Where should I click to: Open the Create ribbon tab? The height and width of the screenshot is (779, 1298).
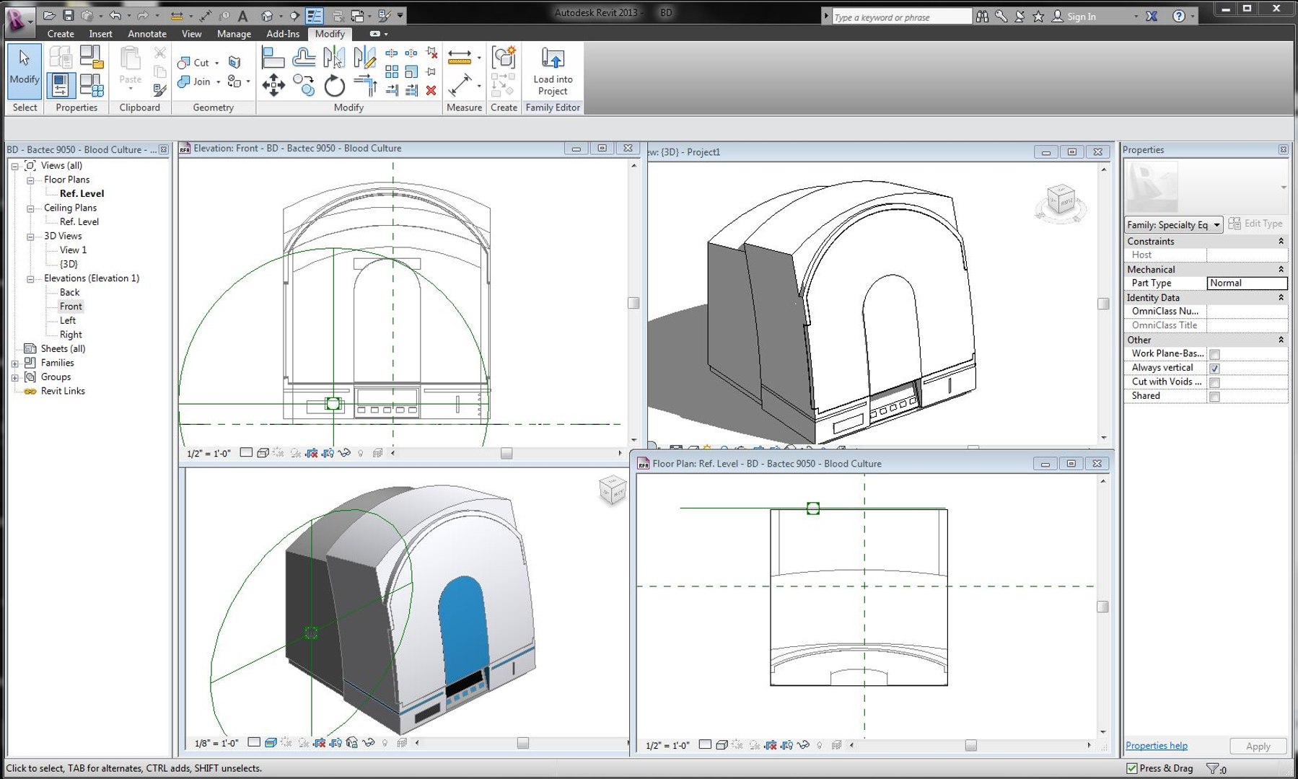[x=61, y=34]
